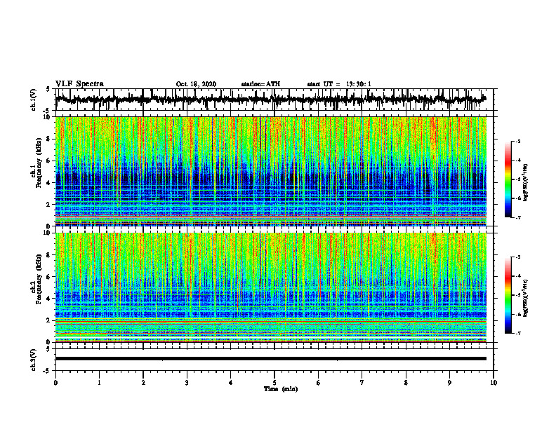The height and width of the screenshot is (429, 556).
Task: Click the "-4" label on ch.2 colorbar
Action: pyautogui.click(x=517, y=276)
